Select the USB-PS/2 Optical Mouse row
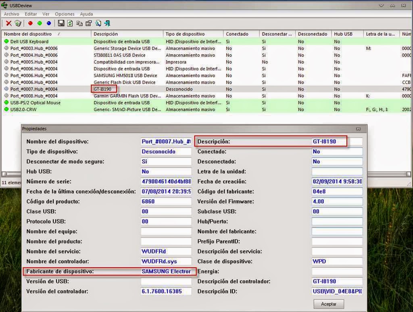 point(206,103)
